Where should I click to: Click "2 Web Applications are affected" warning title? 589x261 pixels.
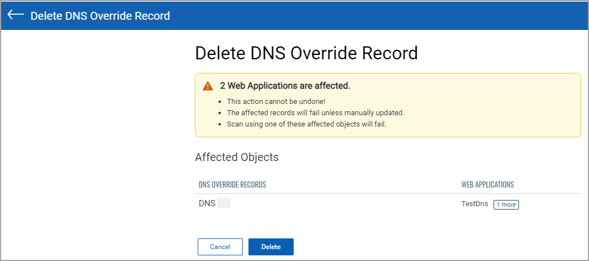click(285, 86)
